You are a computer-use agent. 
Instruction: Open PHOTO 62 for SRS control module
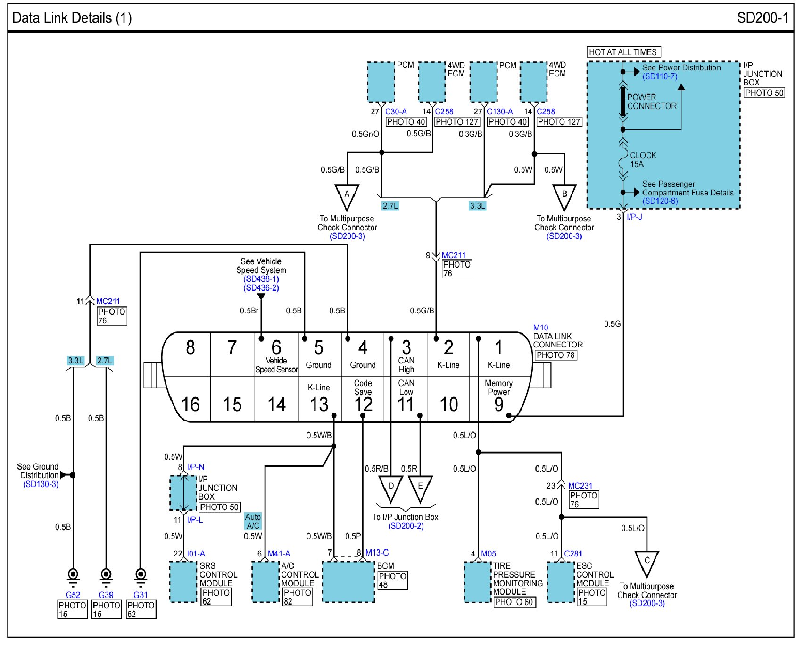click(x=216, y=597)
